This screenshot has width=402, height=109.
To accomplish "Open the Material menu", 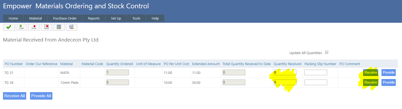I will coord(35,18).
